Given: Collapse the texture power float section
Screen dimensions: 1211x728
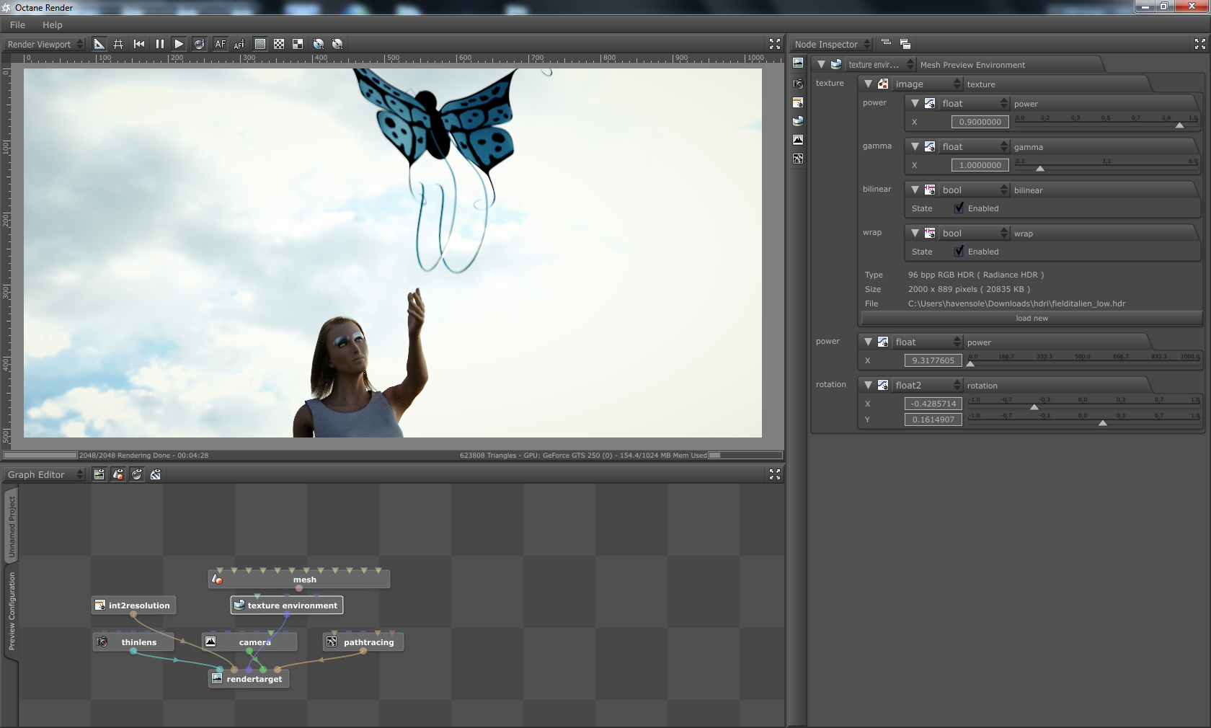Looking at the screenshot, I should pos(915,103).
